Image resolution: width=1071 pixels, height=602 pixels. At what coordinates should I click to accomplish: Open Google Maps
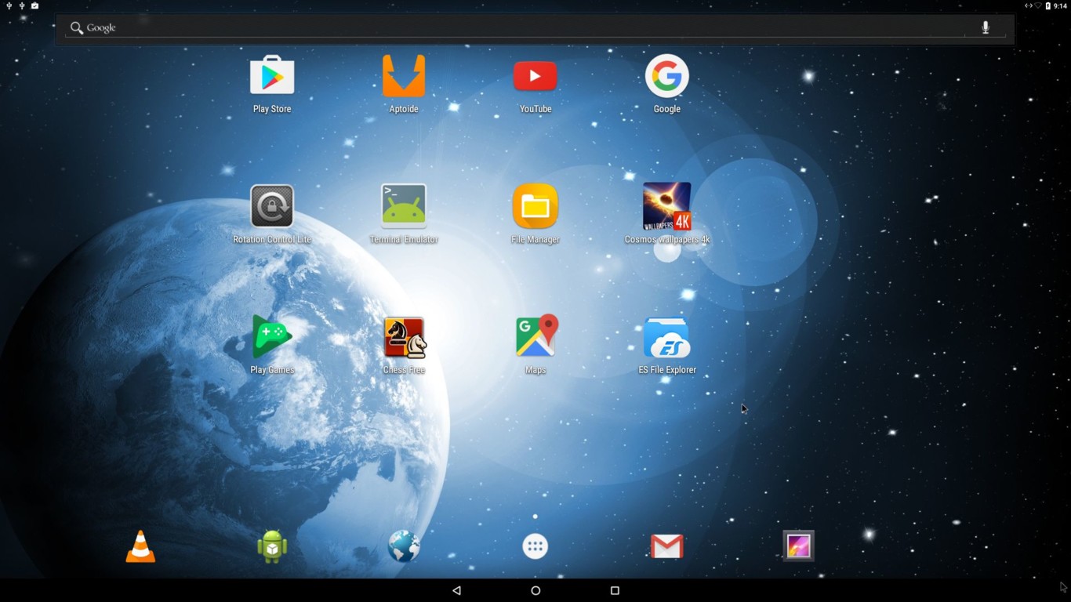coord(535,337)
